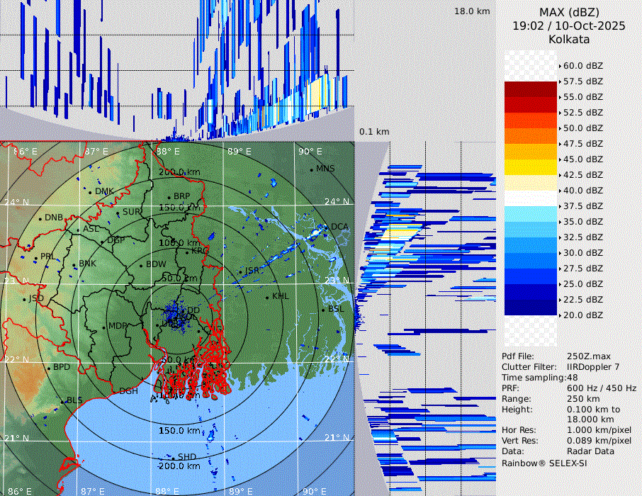Select the DMK station marker

[x=91, y=191]
